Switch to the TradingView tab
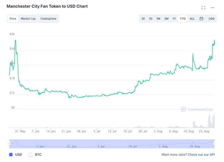The height and width of the screenshot is (162, 224). click(48, 19)
